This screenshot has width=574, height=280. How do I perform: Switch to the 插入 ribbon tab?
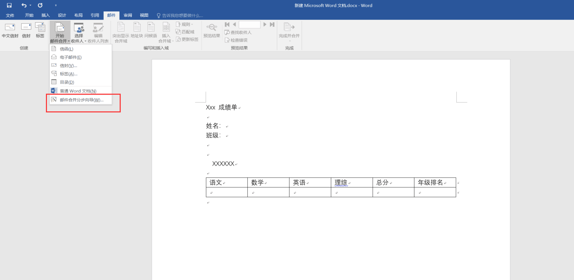coord(46,15)
